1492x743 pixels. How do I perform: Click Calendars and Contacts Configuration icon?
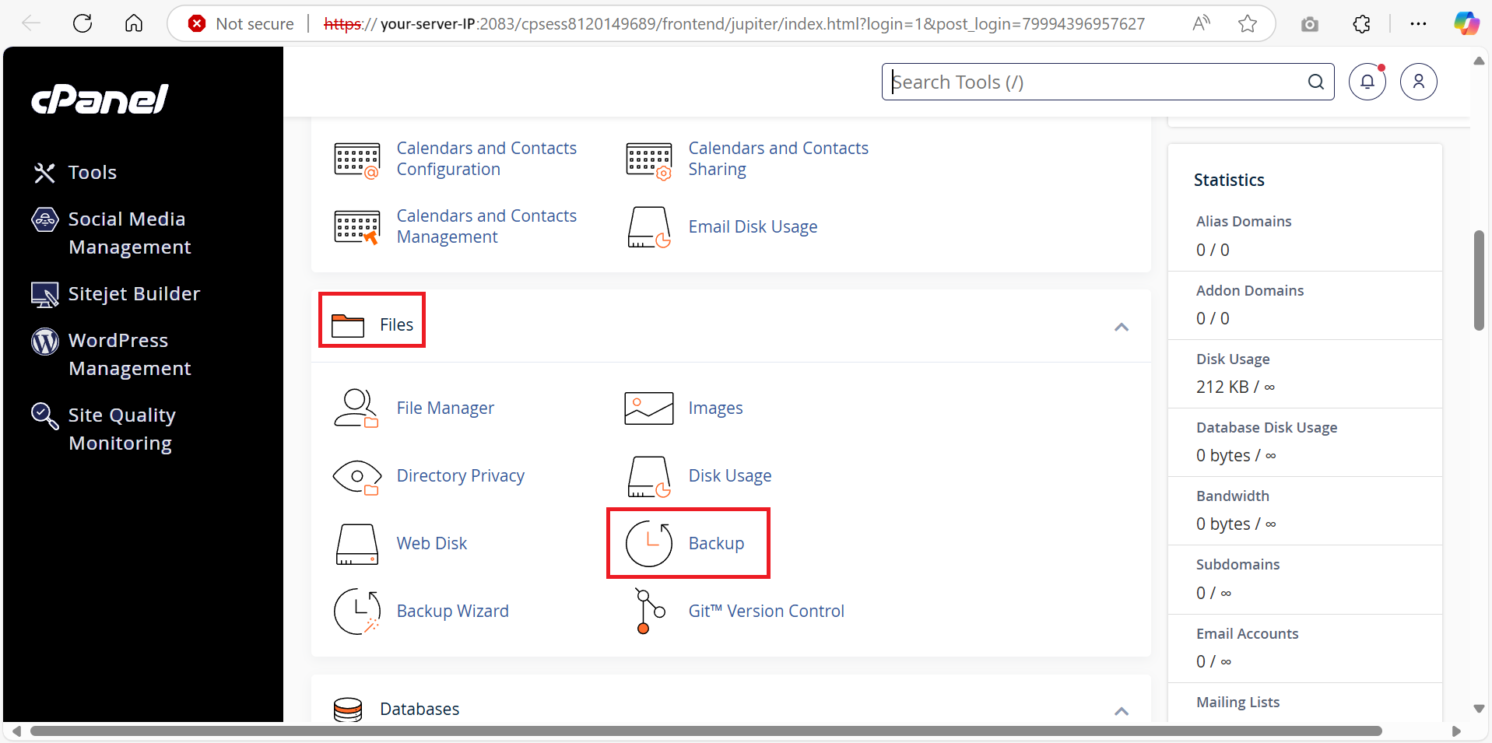point(357,161)
